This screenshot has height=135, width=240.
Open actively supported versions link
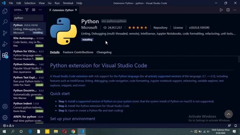165,76
